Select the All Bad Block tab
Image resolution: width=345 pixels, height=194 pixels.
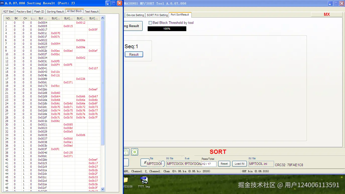pos(74,11)
